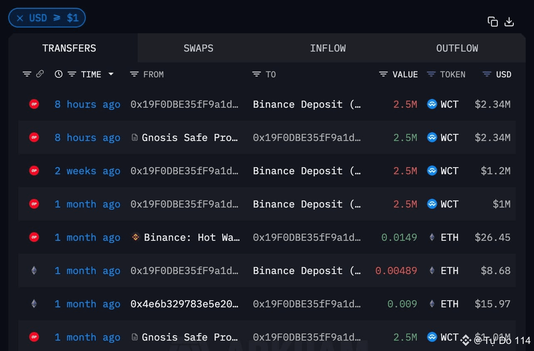The width and height of the screenshot is (534, 351).
Task: Click WCT token icon in first row
Action: [x=432, y=104]
